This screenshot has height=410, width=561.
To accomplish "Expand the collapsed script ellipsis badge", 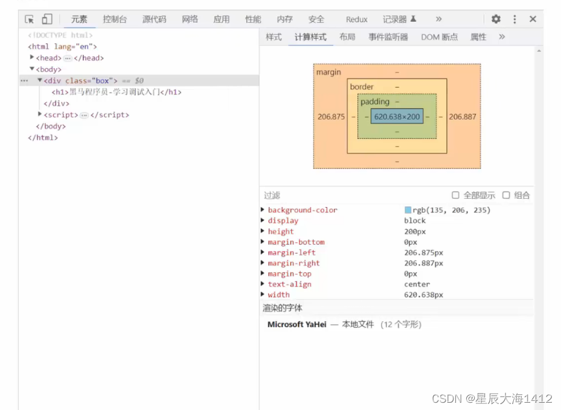I will coord(84,115).
